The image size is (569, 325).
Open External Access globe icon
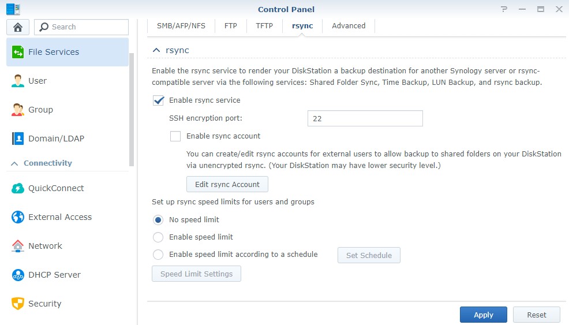(x=18, y=217)
